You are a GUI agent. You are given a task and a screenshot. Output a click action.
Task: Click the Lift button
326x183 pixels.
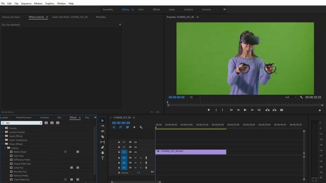click(267, 110)
